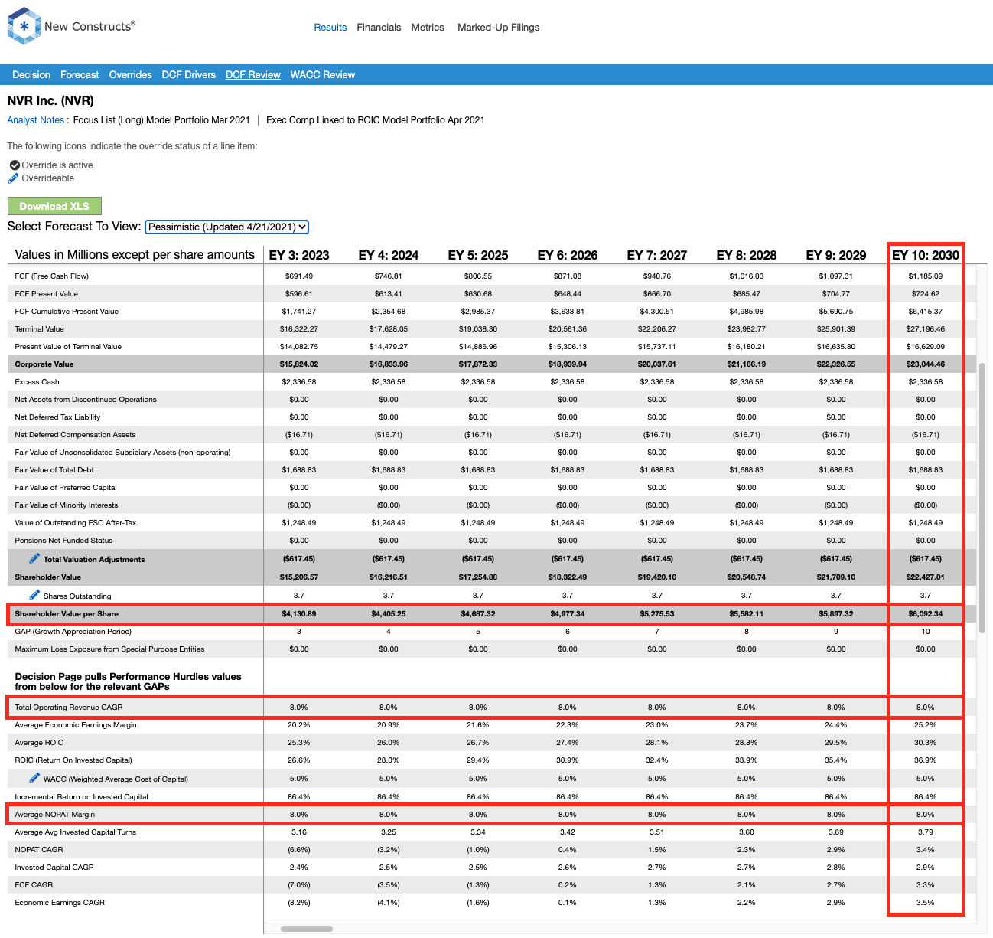Click the (8.2%) Economic Earnings CAGR cell
The height and width of the screenshot is (938, 993).
click(299, 902)
